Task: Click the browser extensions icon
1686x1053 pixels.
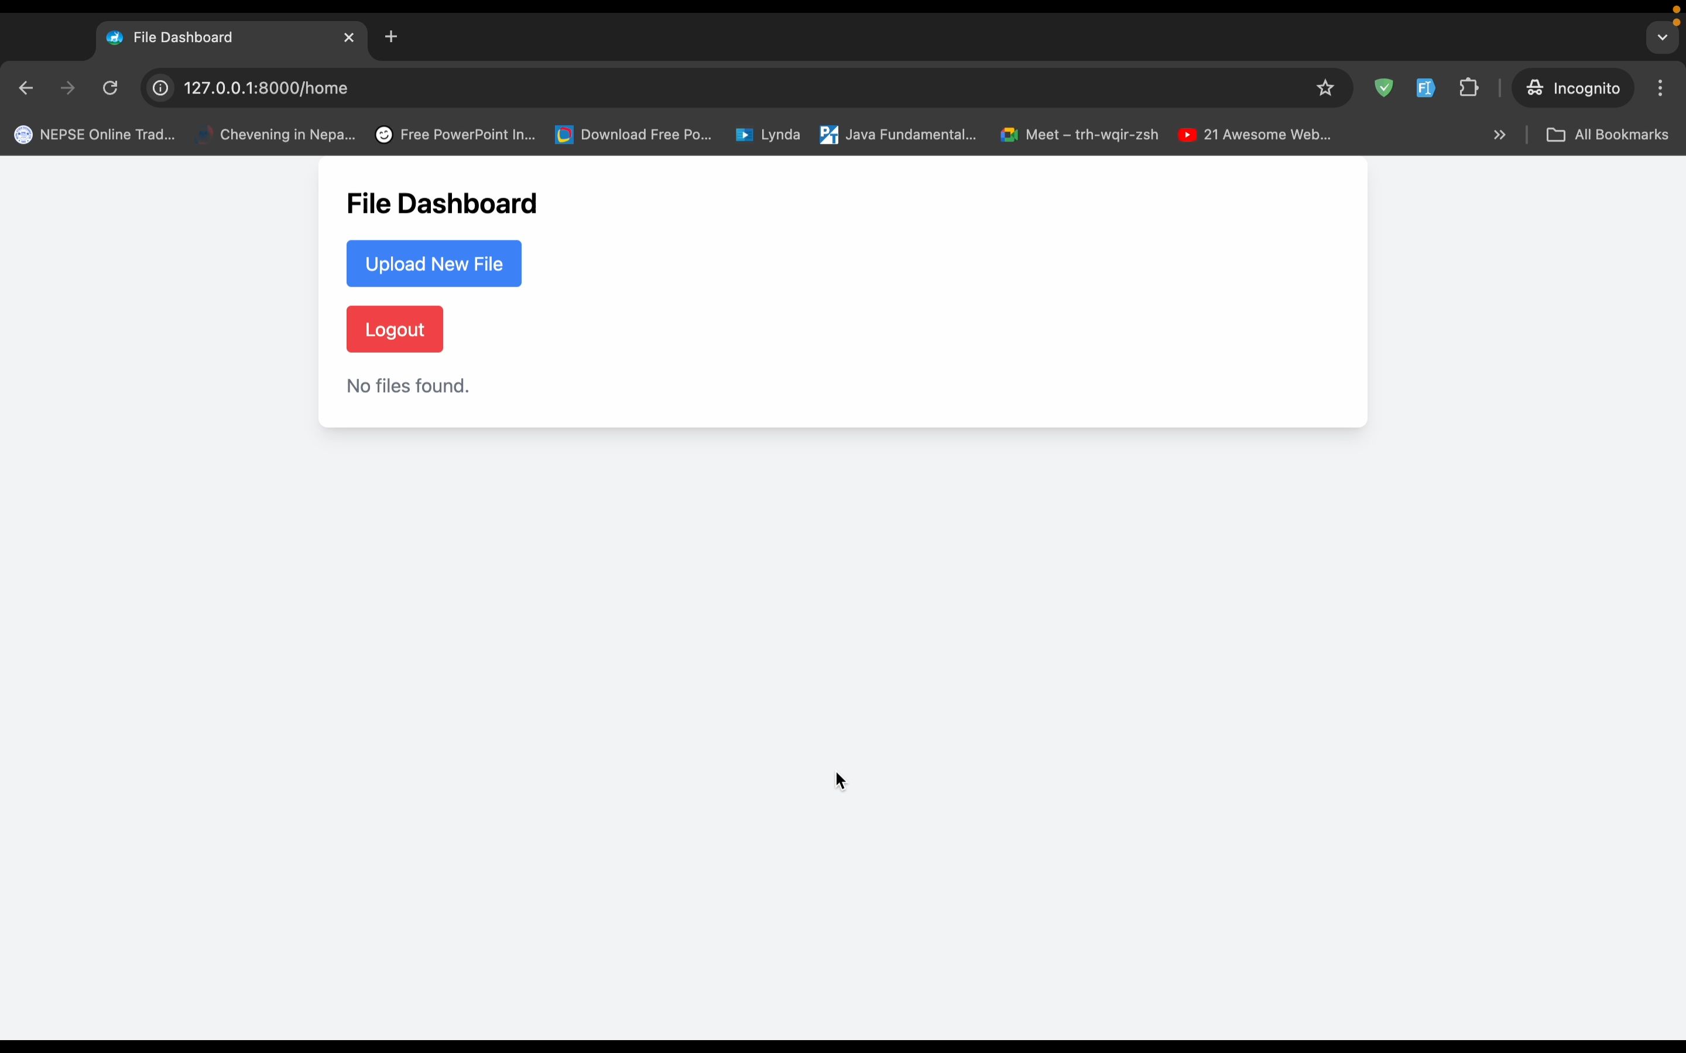Action: [1469, 87]
